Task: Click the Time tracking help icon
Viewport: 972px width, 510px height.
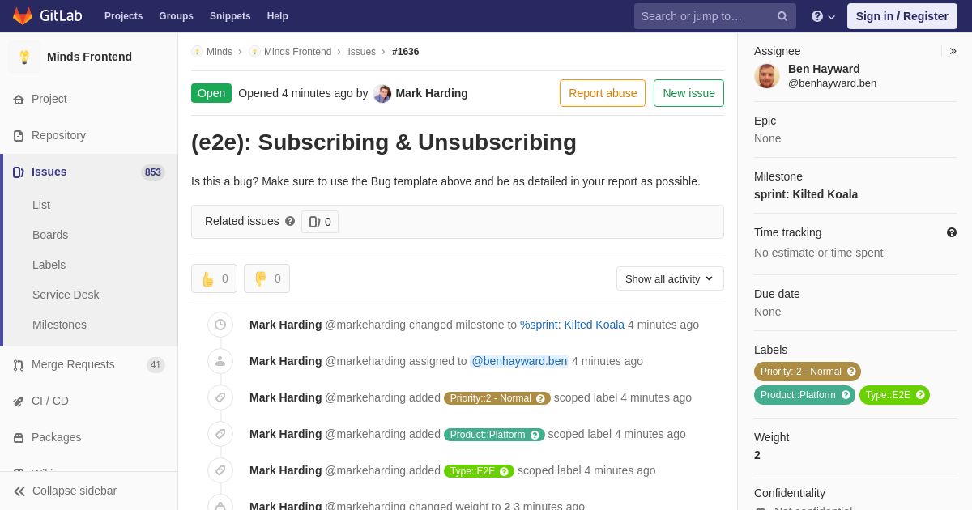Action: click(952, 232)
